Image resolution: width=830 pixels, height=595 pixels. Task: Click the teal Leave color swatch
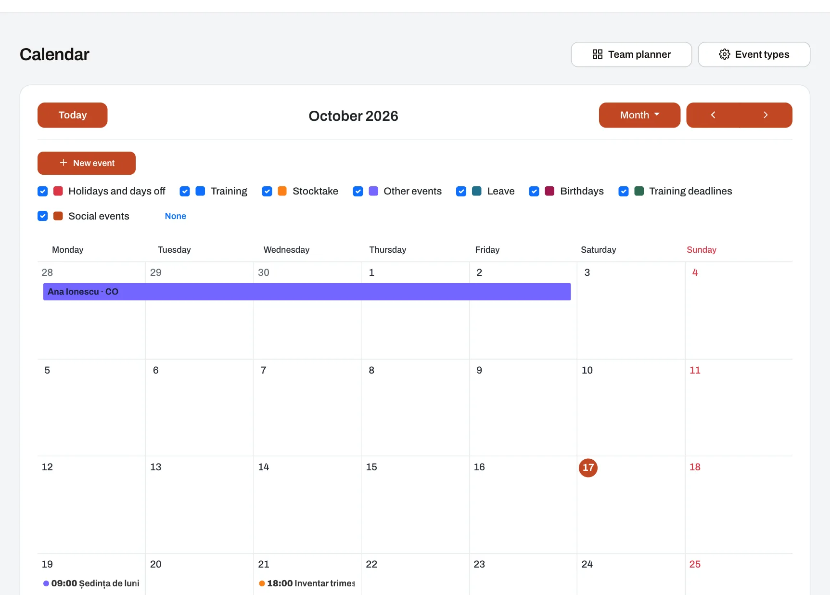coord(477,191)
